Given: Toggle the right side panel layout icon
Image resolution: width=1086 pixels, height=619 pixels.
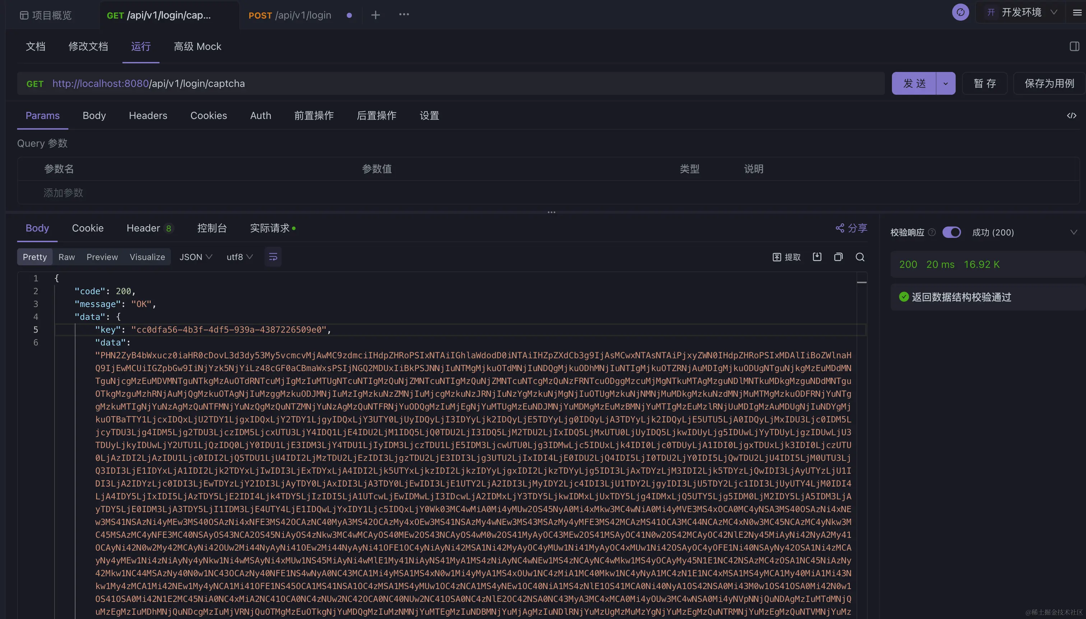Looking at the screenshot, I should tap(1074, 46).
